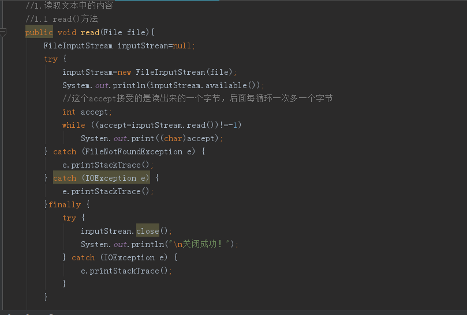
Task: Click the 'catch' keyword before FileNotFoundException
Action: pyautogui.click(x=65, y=151)
